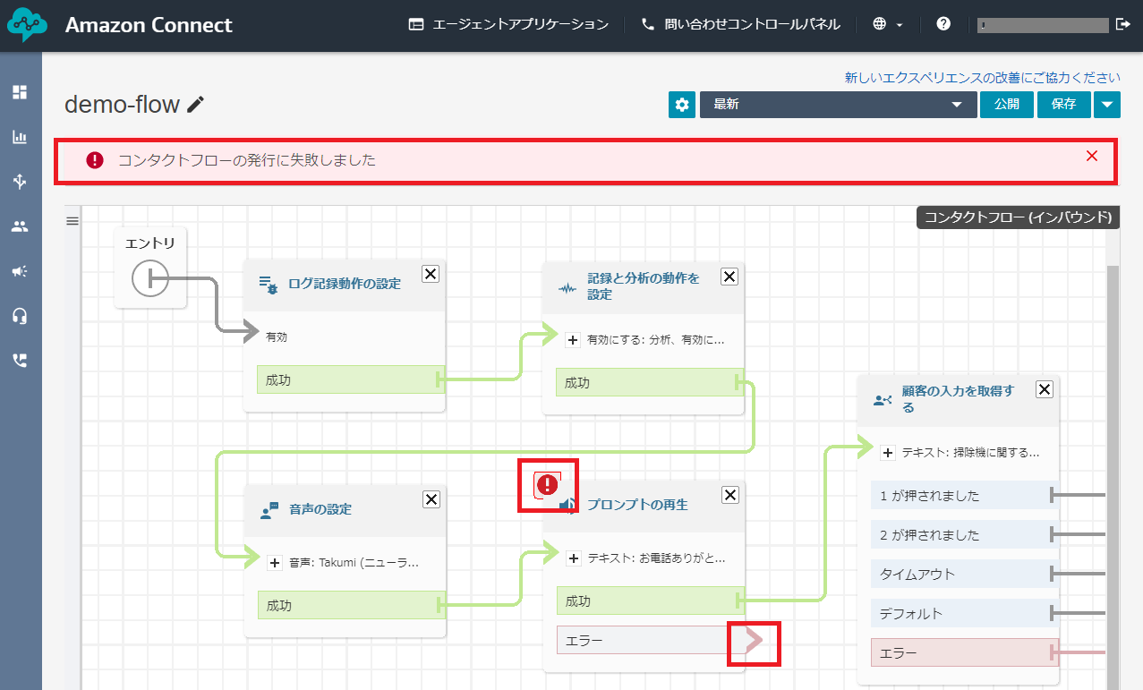
Task: Click the 公開 publish button
Action: [1006, 105]
